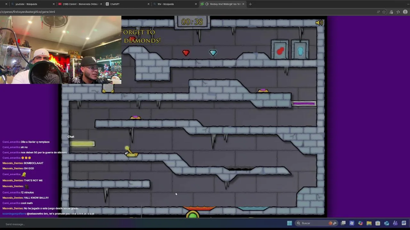Open the browser profile avatar

pyautogui.click(x=405, y=12)
